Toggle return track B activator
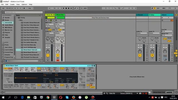This screenshot has width=178, height=100. (152, 55)
